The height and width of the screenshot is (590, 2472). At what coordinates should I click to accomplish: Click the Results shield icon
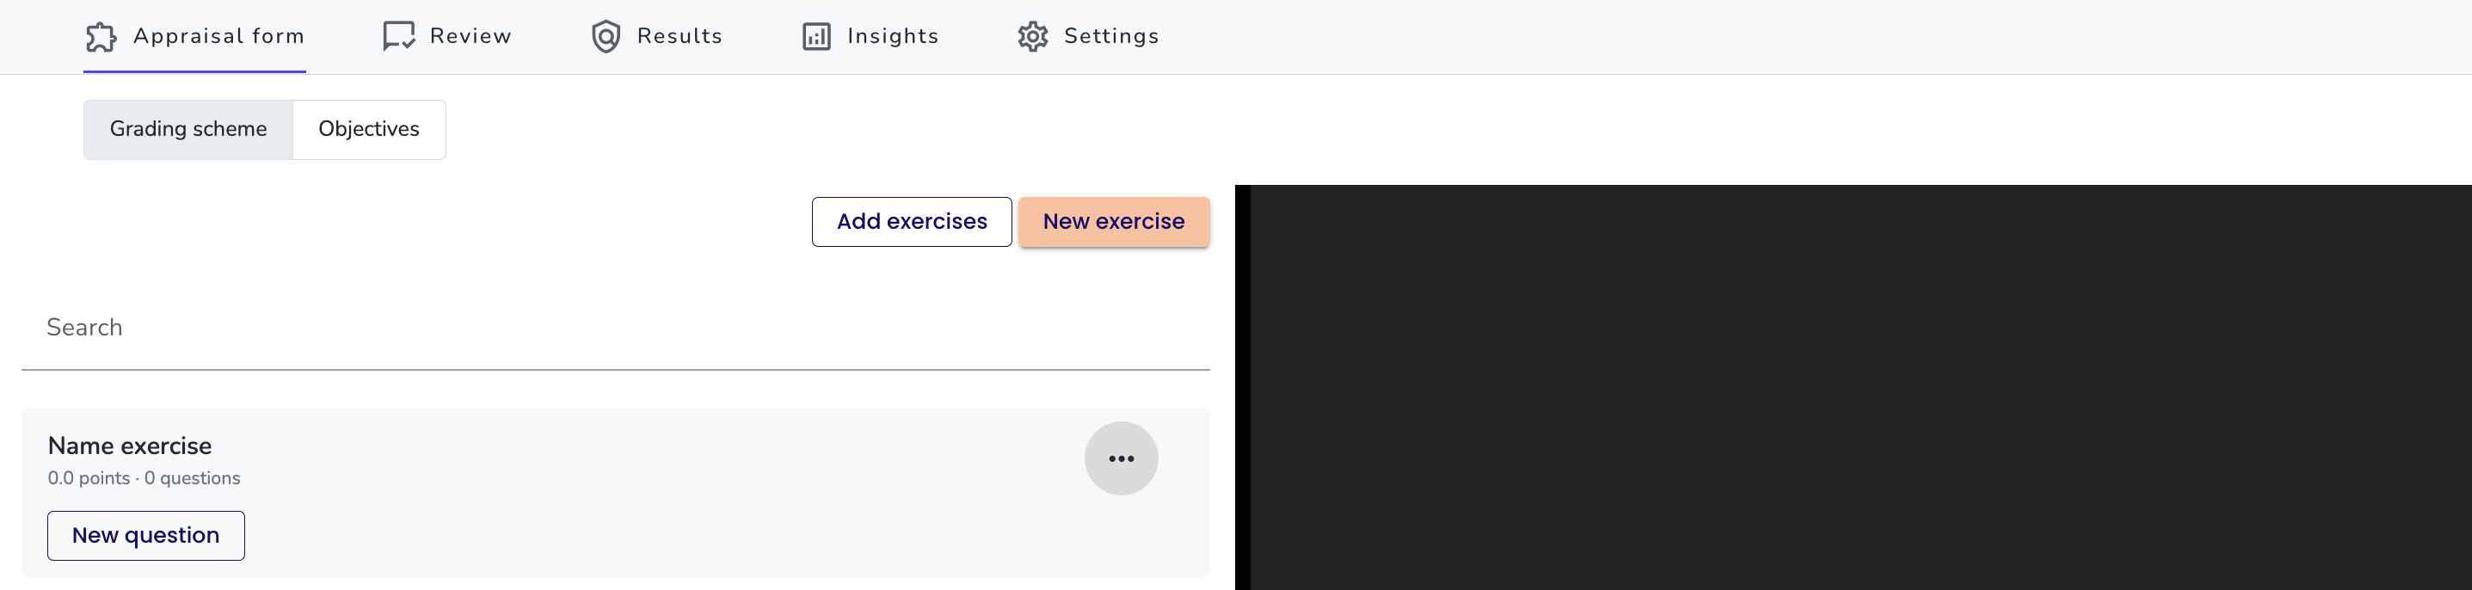[x=606, y=36]
